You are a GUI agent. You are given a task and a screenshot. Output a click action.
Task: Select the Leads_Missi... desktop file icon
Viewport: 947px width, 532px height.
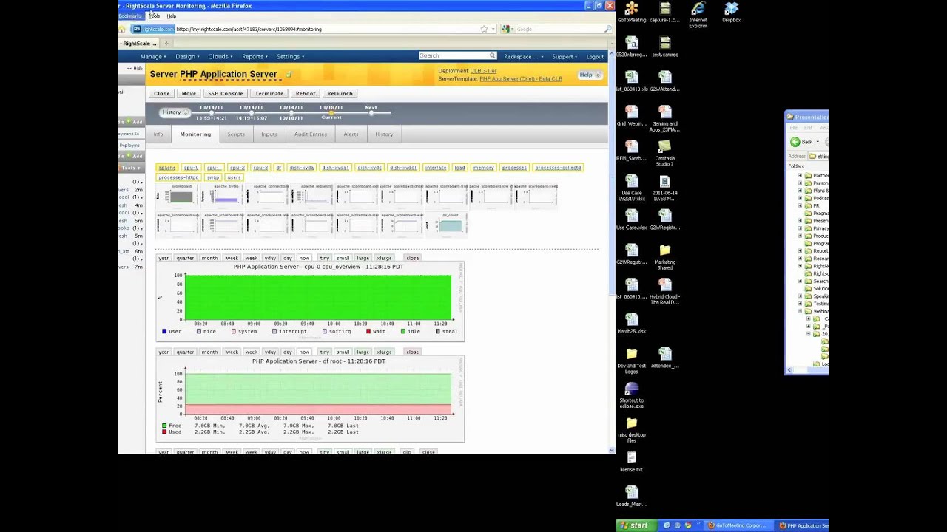click(631, 497)
